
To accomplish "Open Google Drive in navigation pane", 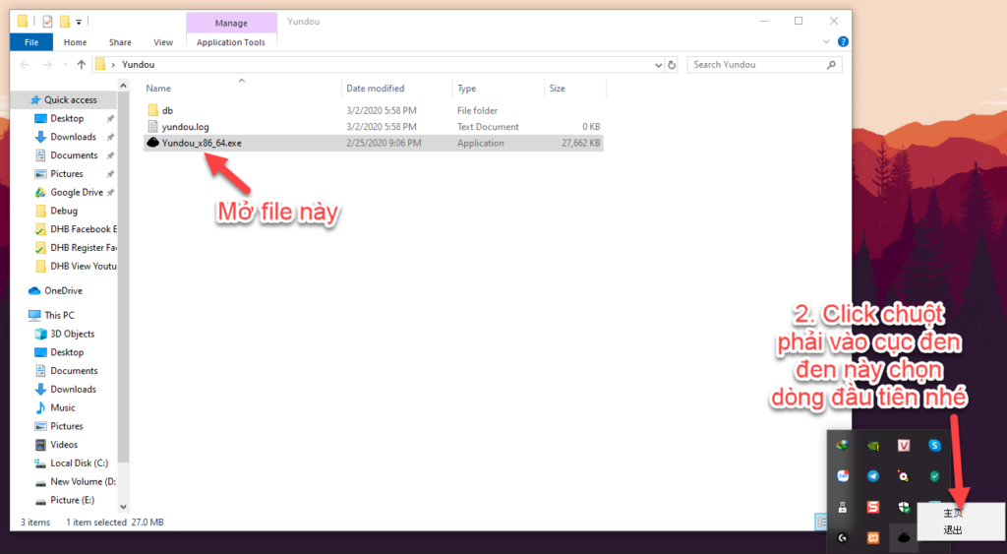I will pyautogui.click(x=76, y=192).
